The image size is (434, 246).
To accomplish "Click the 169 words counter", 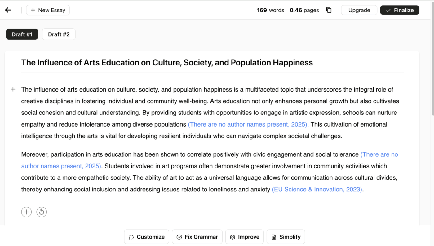I will [x=270, y=10].
